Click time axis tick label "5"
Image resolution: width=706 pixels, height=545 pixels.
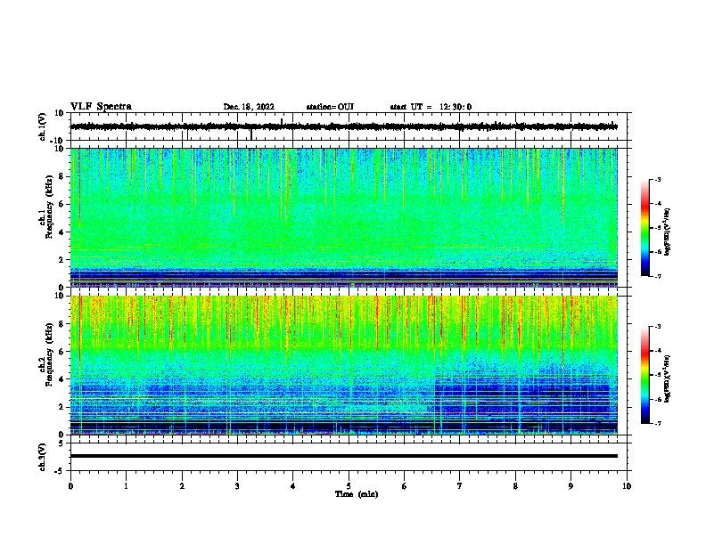coord(349,486)
